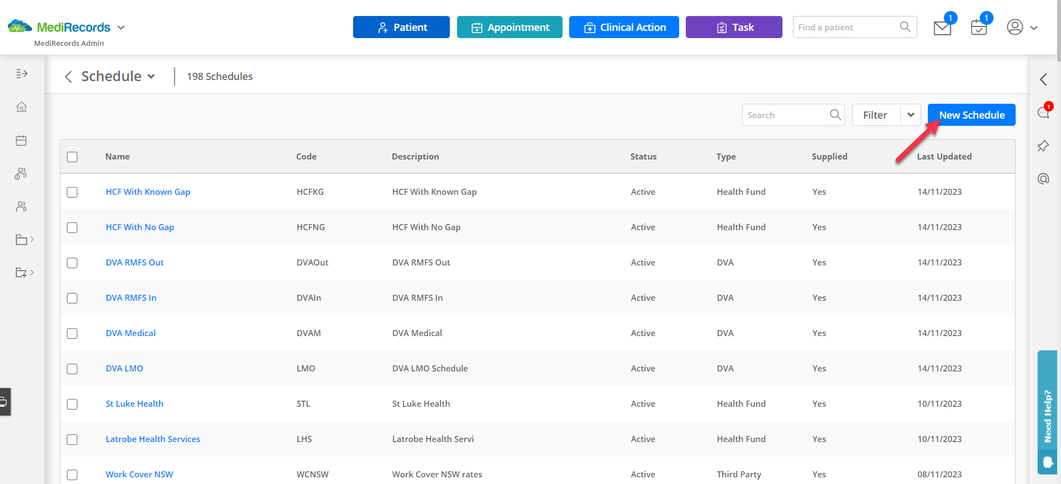This screenshot has height=484, width=1061.
Task: Open the user account avatar icon
Action: pyautogui.click(x=1015, y=27)
